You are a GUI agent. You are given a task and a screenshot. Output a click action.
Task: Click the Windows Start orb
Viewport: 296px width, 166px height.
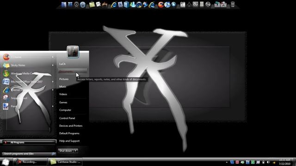pos(6,162)
